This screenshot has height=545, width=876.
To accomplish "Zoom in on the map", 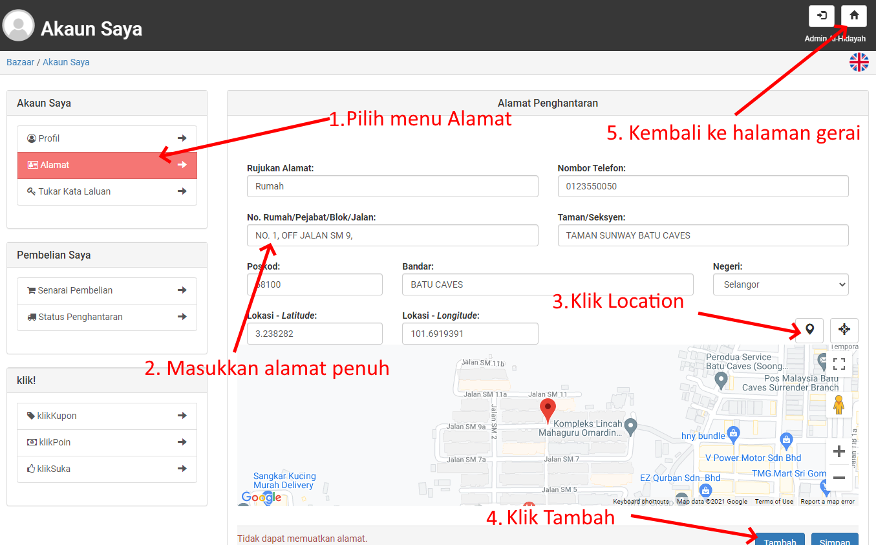I will 839,451.
